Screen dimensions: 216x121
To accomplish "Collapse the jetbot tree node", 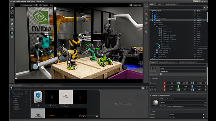I will pyautogui.click(x=153, y=20).
